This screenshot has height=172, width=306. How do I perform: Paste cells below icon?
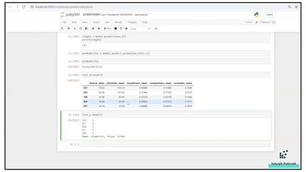(87, 29)
